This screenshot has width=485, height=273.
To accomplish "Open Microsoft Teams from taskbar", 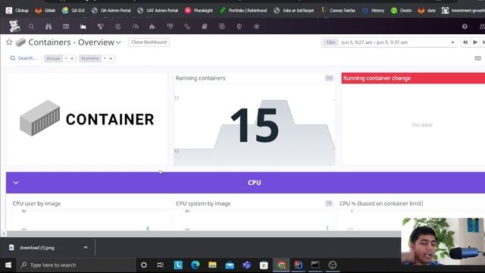I will pyautogui.click(x=246, y=265).
